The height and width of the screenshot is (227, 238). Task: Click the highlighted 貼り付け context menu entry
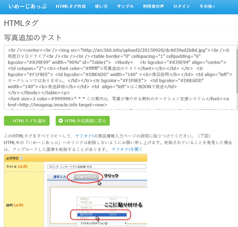click(x=102, y=215)
